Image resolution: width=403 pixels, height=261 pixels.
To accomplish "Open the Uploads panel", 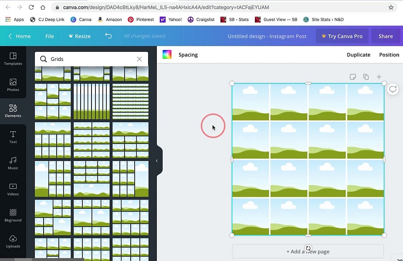I will 13,241.
